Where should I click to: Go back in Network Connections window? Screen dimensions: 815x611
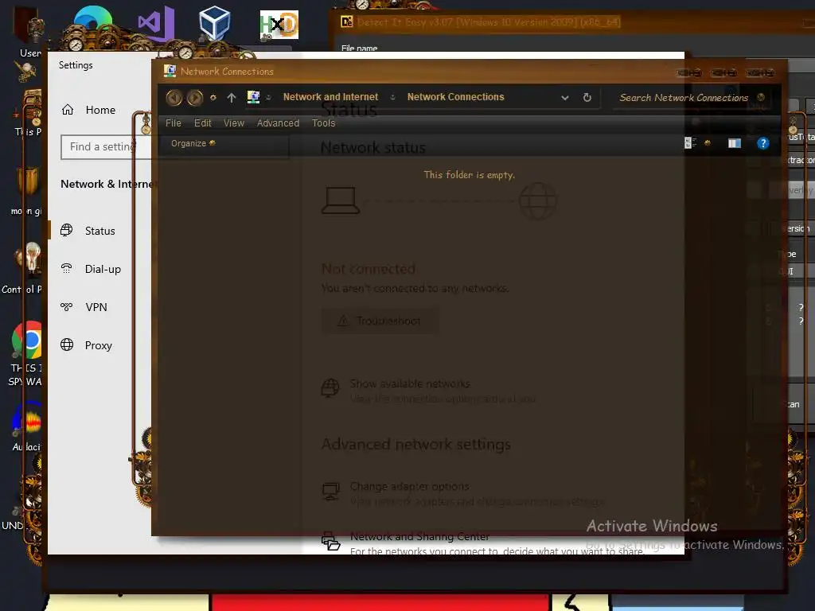[174, 97]
